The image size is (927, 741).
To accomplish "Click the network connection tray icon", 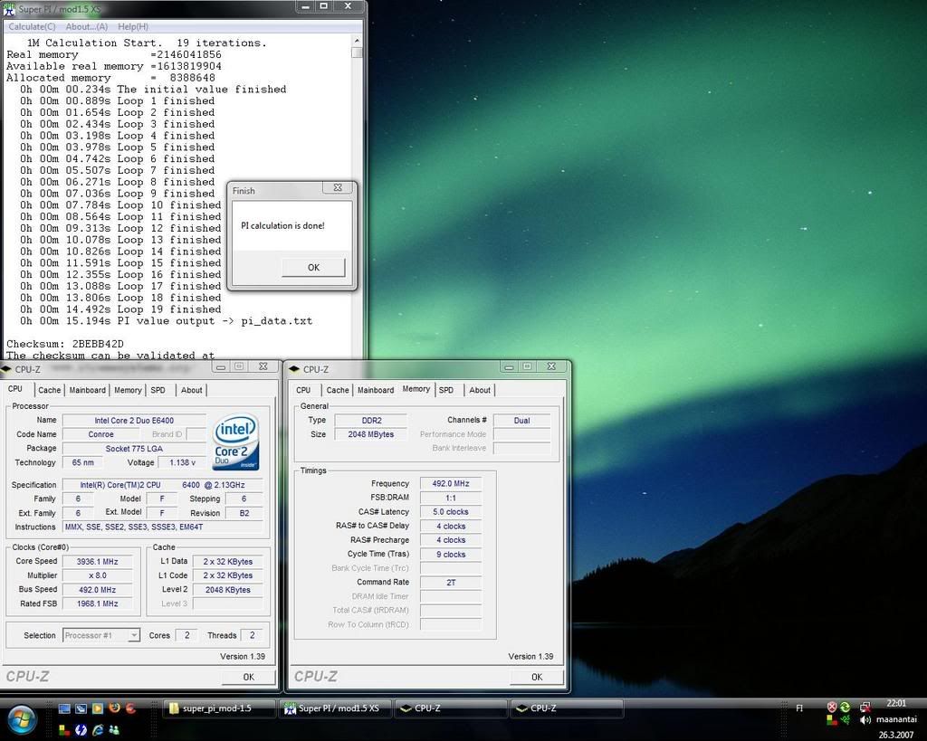I will [x=865, y=707].
